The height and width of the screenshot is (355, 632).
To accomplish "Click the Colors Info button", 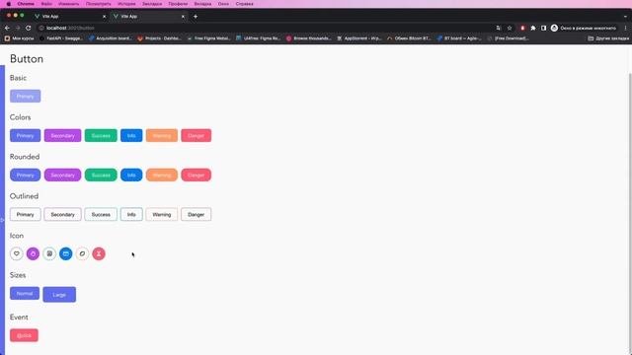I will [131, 136].
